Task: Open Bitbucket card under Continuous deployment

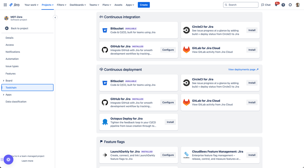Action: click(138, 83)
